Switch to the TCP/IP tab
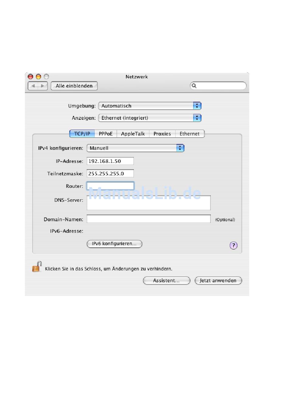Image resolution: width=289 pixels, height=419 pixels. point(82,134)
